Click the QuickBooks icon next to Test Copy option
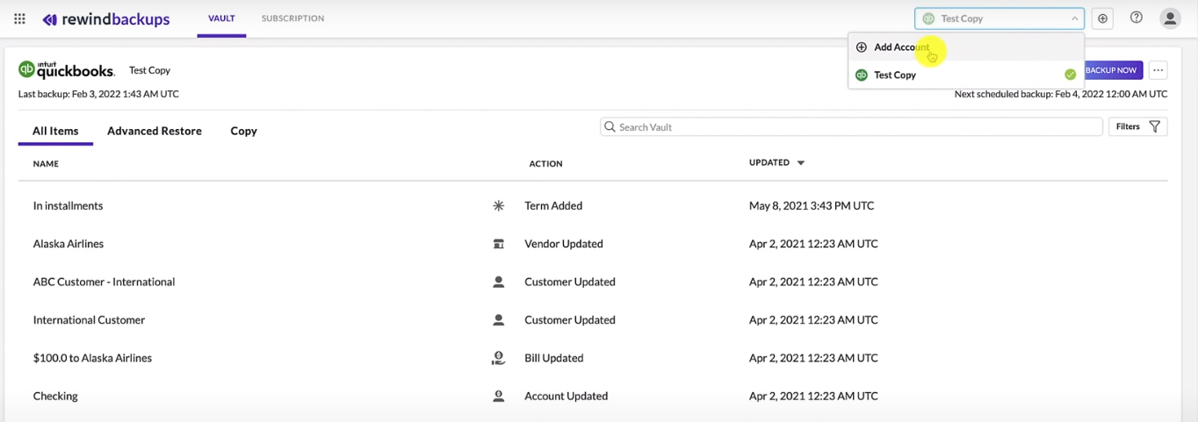 click(x=862, y=75)
